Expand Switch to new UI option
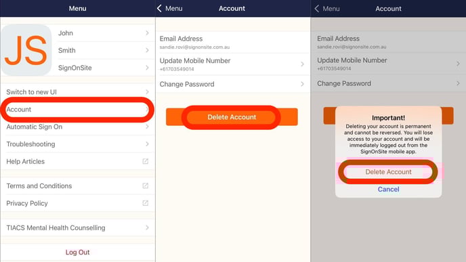Image resolution: width=466 pixels, height=262 pixels. pyautogui.click(x=78, y=92)
